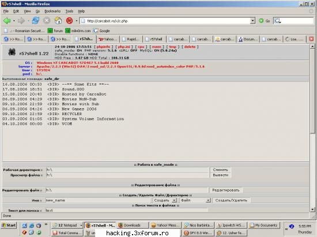Close current tab with red X

[x=311, y=39]
